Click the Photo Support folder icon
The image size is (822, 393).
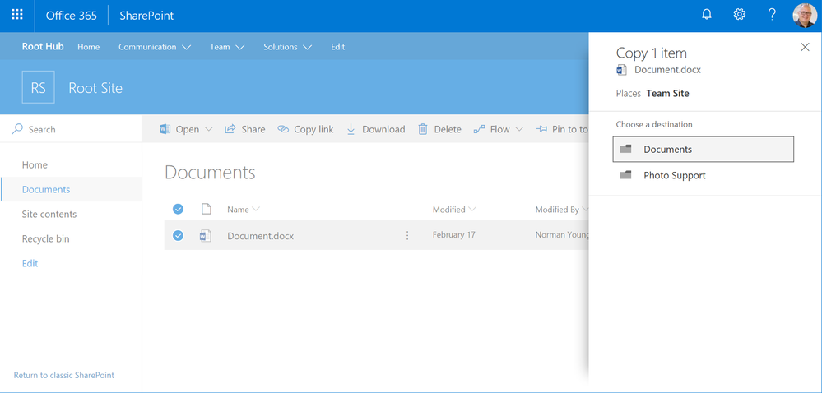click(625, 175)
